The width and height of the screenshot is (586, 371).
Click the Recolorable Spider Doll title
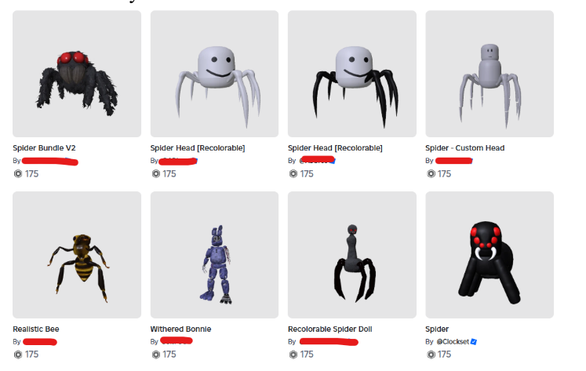pos(330,329)
